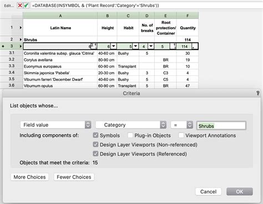Select row header 3.4
This screenshot has height=204, width=263.
[12, 73]
